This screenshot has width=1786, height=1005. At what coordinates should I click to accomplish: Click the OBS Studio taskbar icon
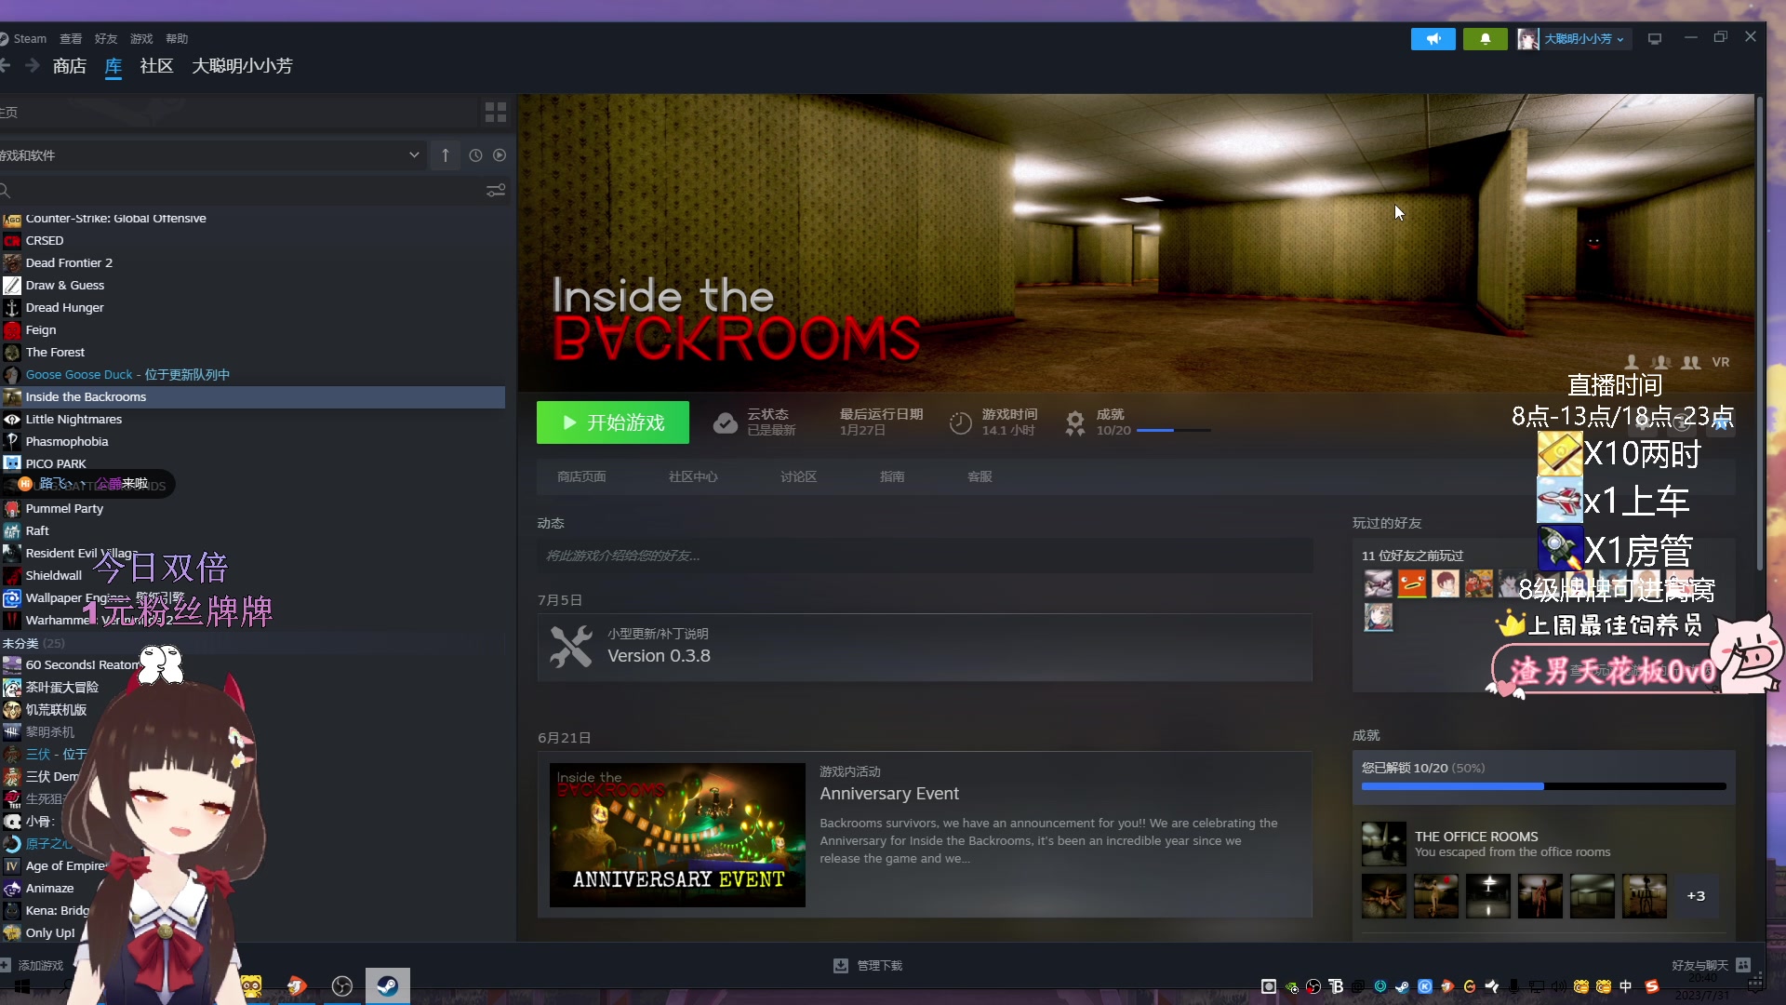click(x=342, y=986)
